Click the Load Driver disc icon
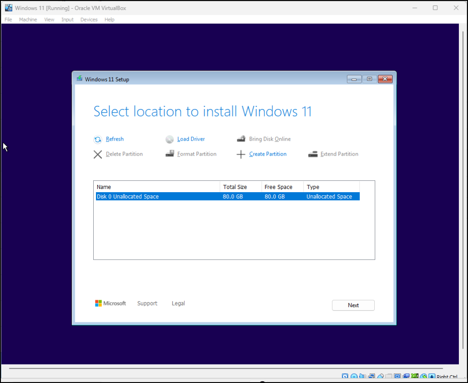 170,139
